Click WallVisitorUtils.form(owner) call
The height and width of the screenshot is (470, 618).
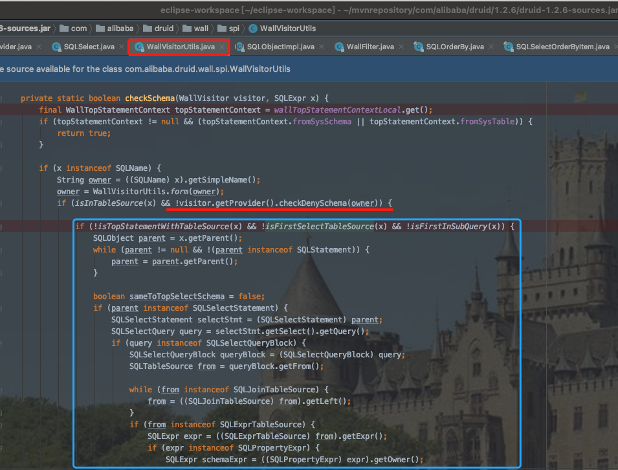click(156, 192)
